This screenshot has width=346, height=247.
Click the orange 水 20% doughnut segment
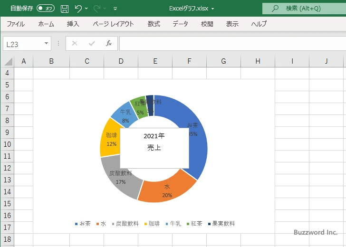[x=167, y=191]
